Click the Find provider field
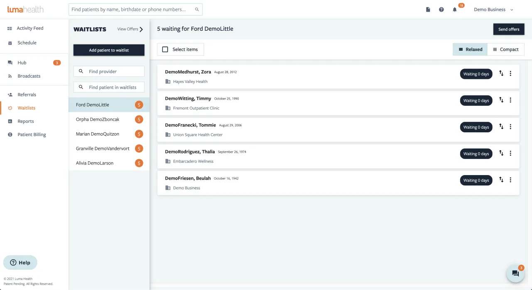This screenshot has width=532, height=290. (x=109, y=71)
